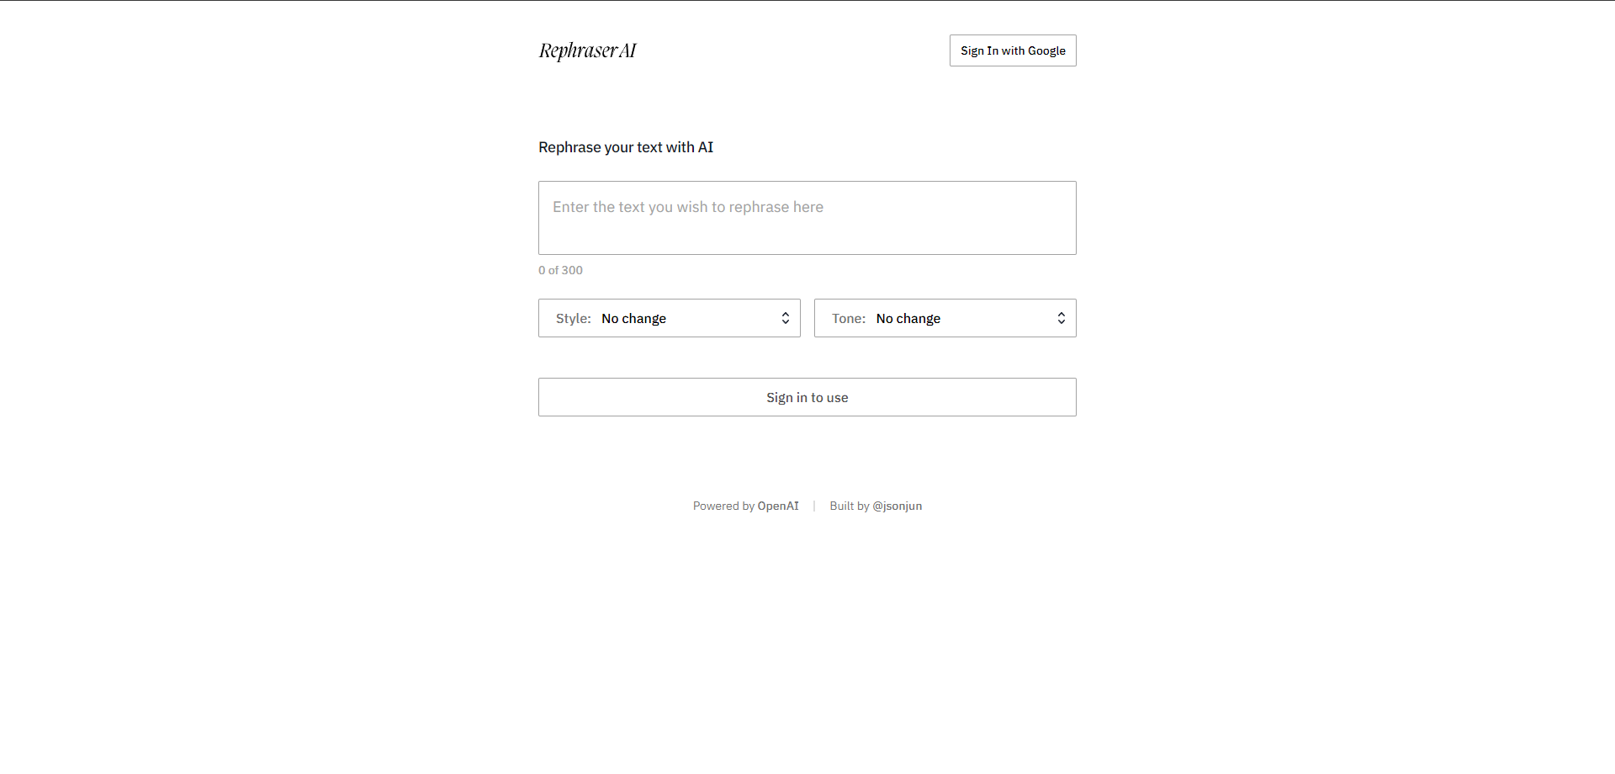Click the Rephraser AI logo
The image size is (1615, 774).
click(587, 50)
